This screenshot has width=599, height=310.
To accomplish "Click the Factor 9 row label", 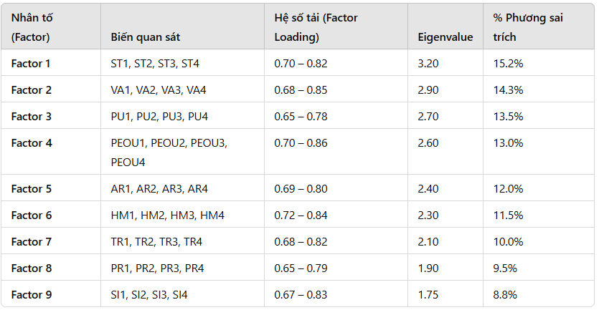I will pyautogui.click(x=31, y=295).
